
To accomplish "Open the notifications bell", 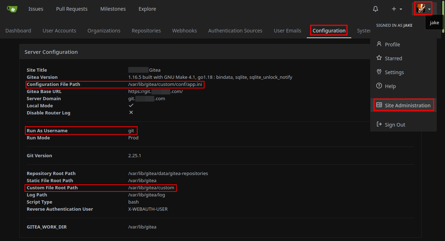I will (376, 9).
